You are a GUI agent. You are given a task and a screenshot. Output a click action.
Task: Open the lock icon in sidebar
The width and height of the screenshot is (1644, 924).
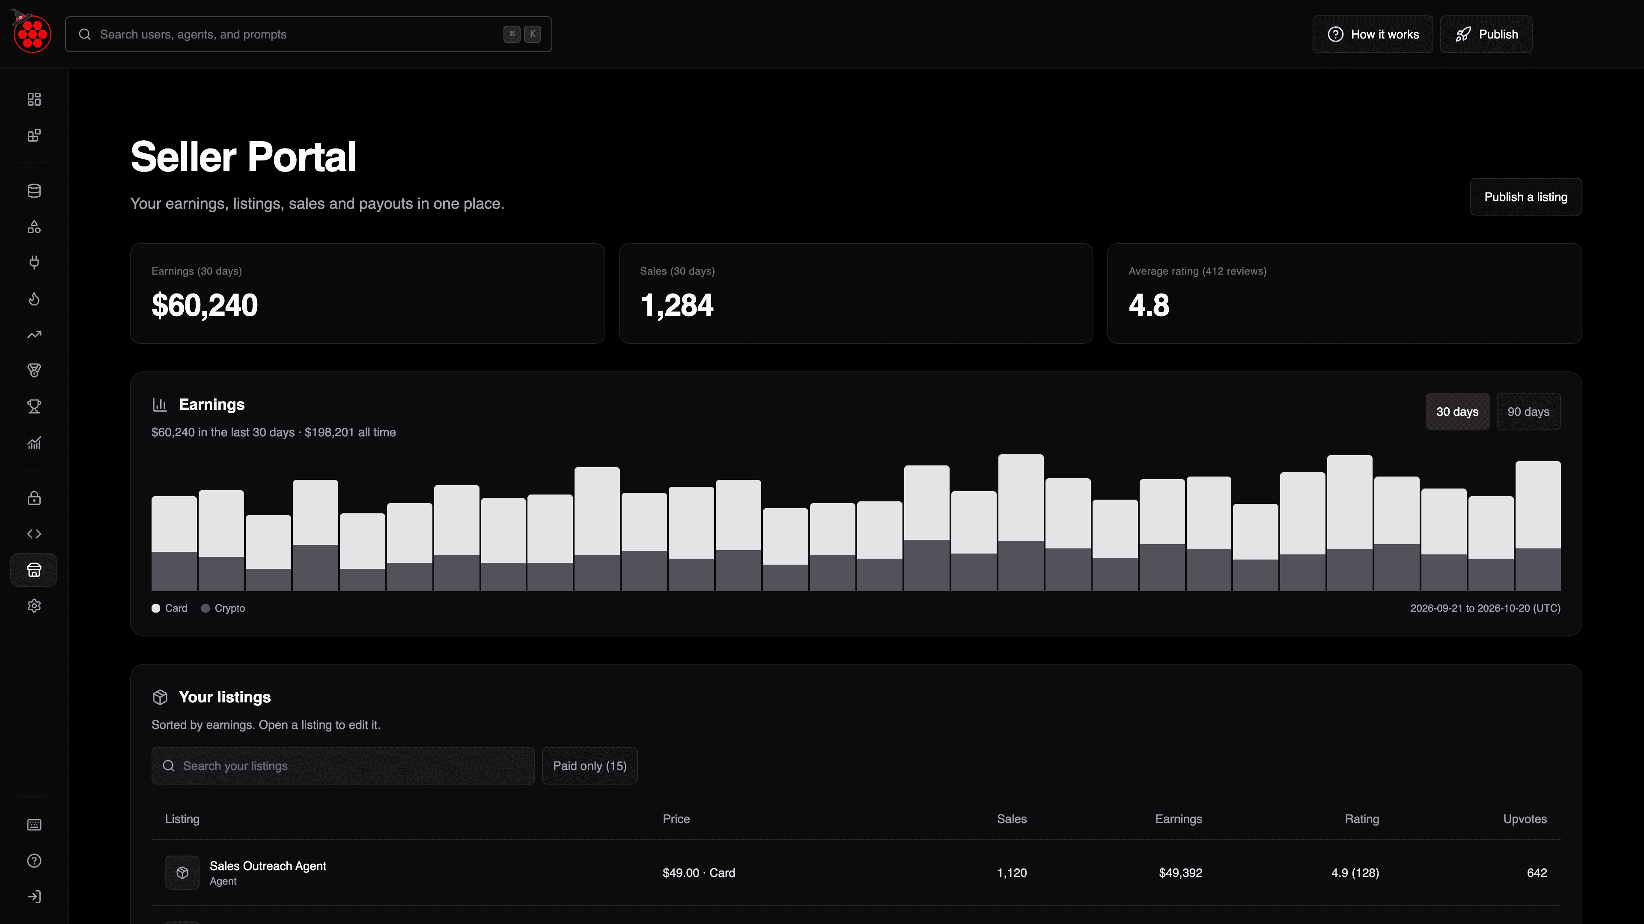[34, 498]
